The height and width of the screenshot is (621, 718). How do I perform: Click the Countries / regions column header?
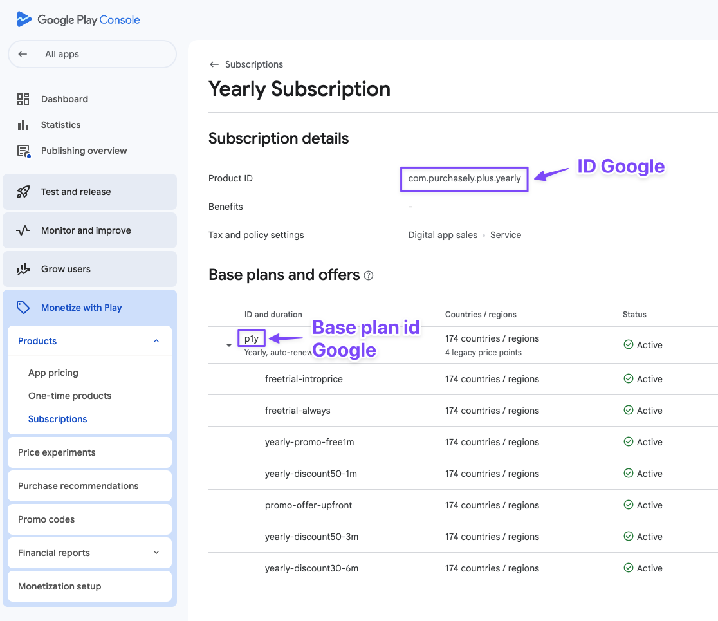pos(481,314)
